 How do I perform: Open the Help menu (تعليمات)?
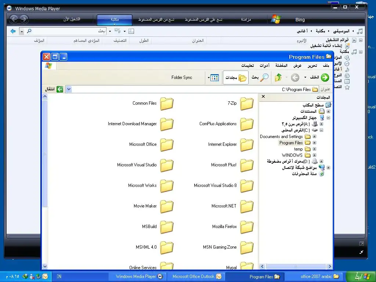point(247,65)
